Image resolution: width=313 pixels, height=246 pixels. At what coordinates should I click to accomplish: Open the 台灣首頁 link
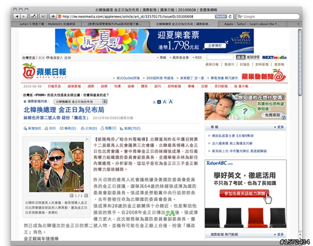[29, 58]
